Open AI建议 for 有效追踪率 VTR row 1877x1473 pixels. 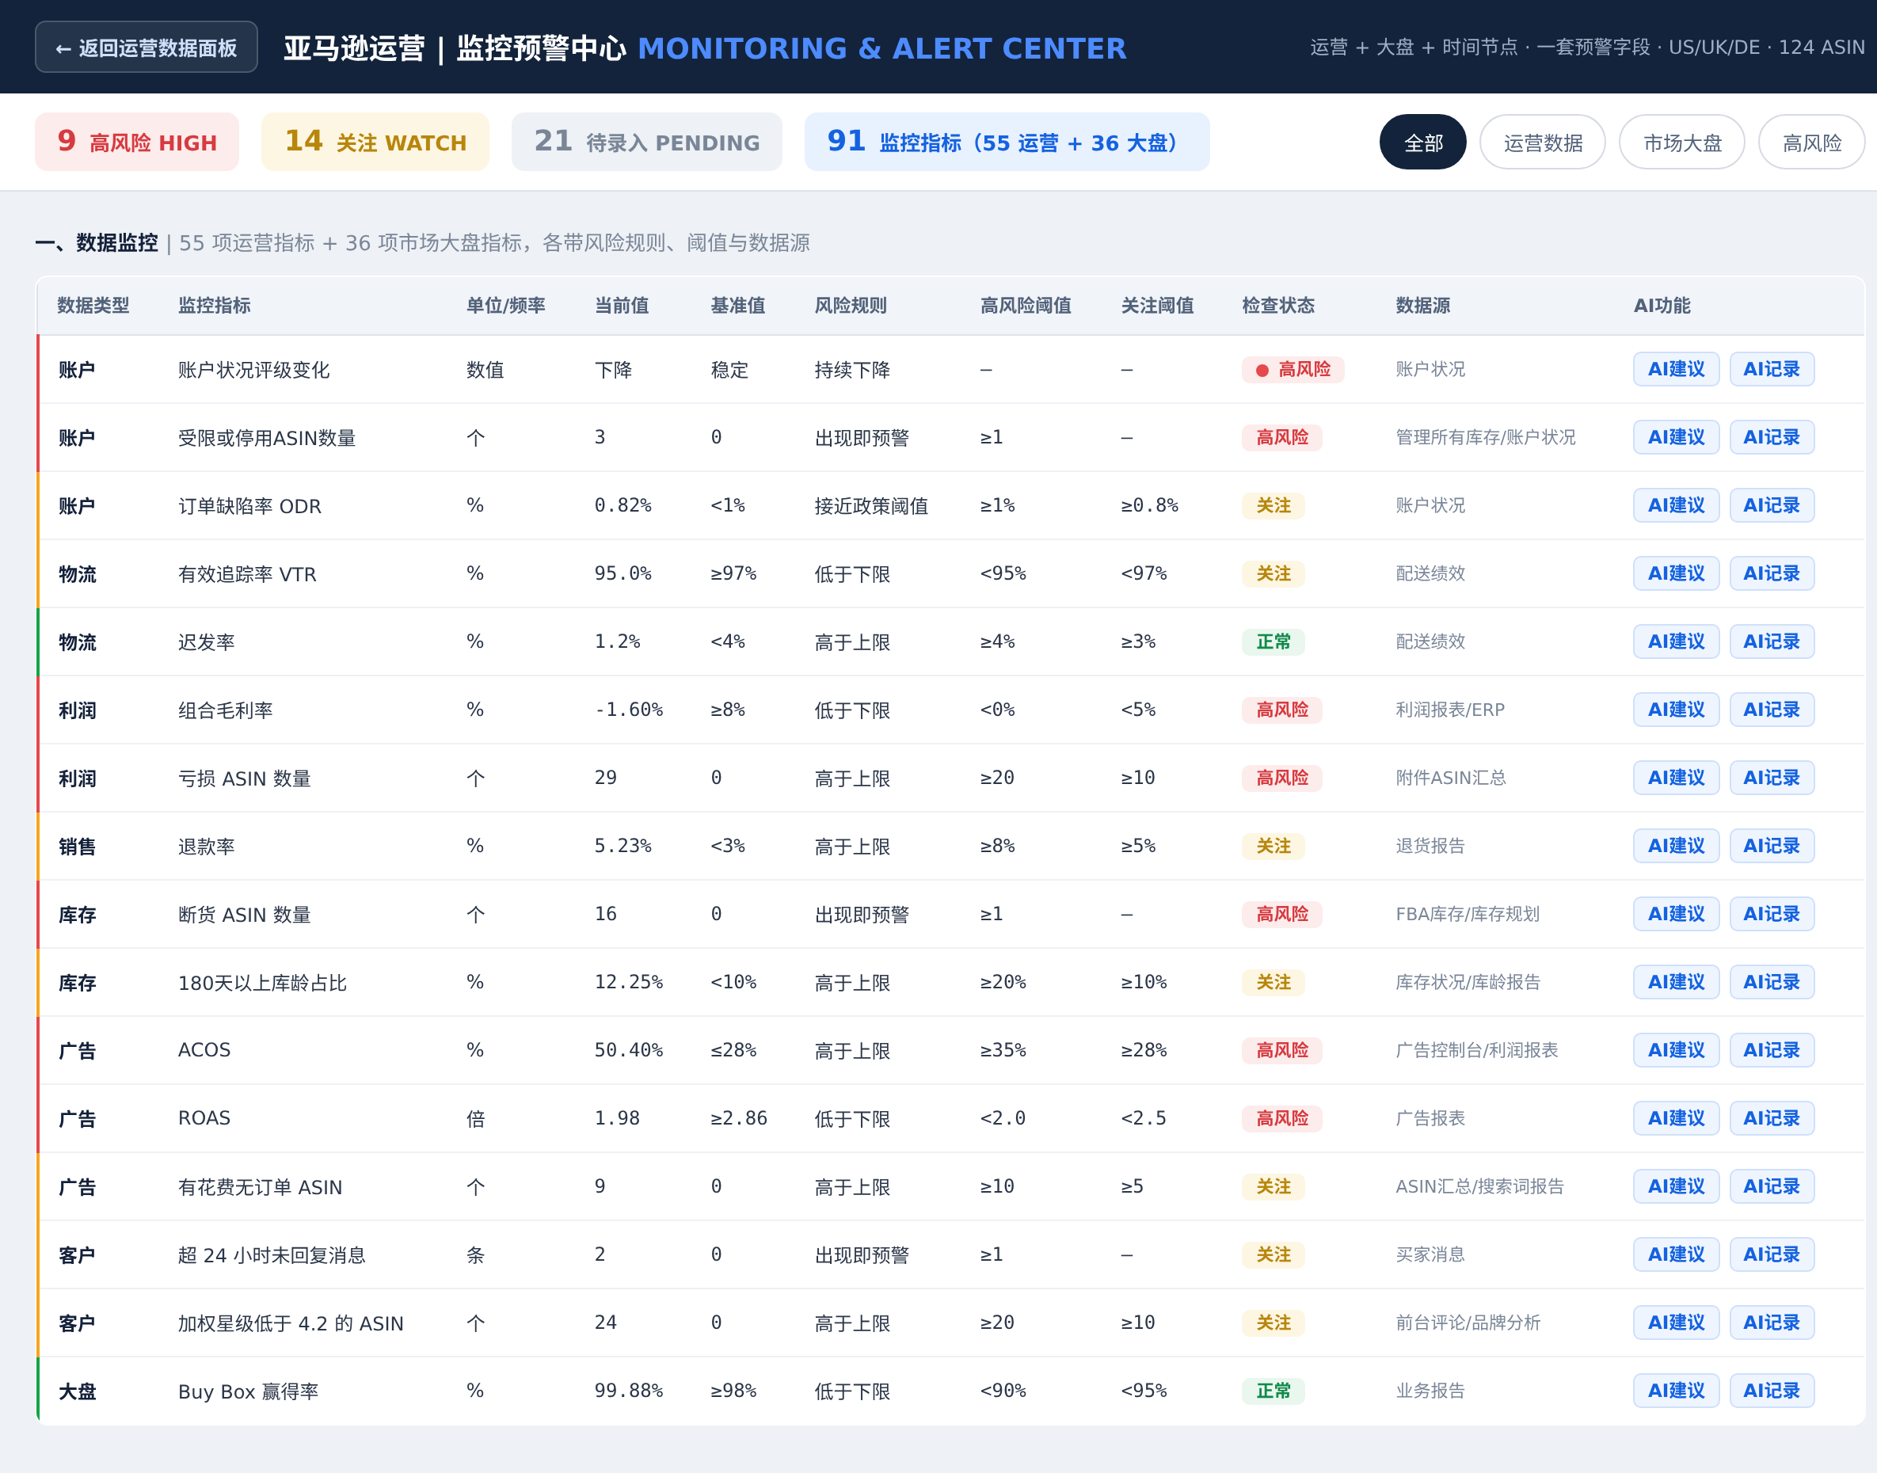tap(1676, 573)
